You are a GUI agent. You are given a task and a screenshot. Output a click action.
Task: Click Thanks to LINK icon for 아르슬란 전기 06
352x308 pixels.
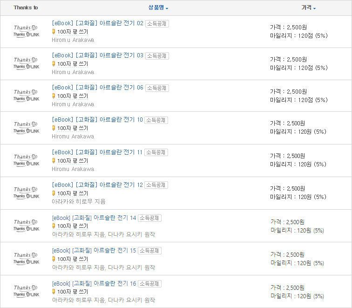point(26,99)
